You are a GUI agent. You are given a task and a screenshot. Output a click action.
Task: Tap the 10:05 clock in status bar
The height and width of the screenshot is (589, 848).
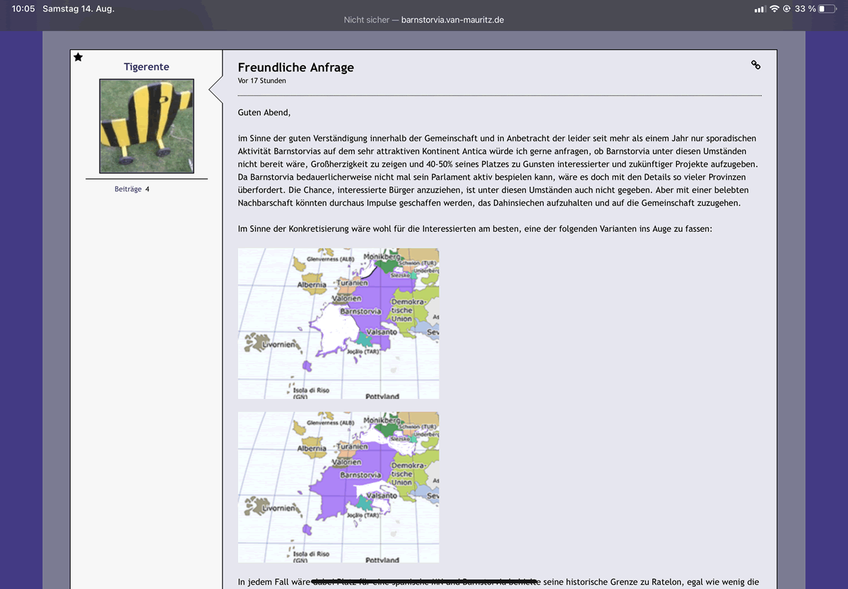click(23, 9)
